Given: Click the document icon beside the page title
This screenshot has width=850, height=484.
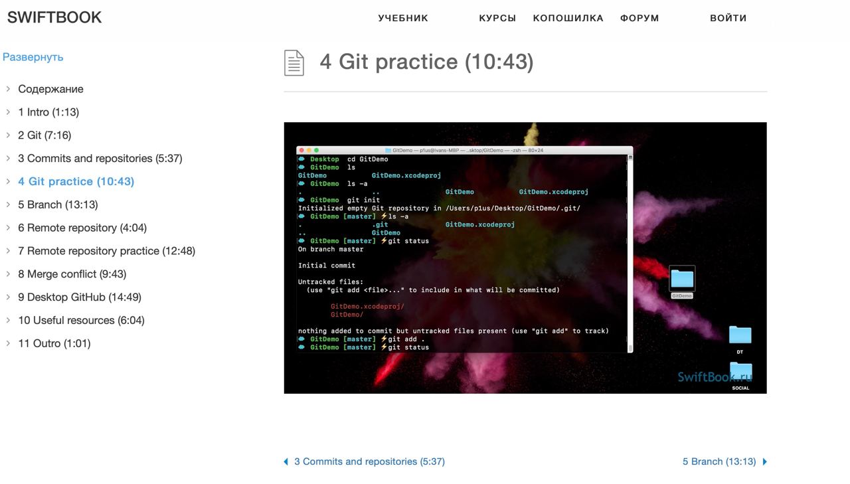Looking at the screenshot, I should 294,62.
